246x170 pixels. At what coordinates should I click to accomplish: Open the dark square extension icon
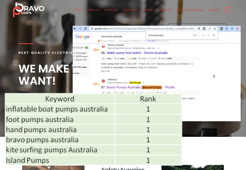coord(221,29)
